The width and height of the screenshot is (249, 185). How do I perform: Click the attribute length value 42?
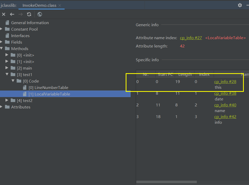[182, 46]
